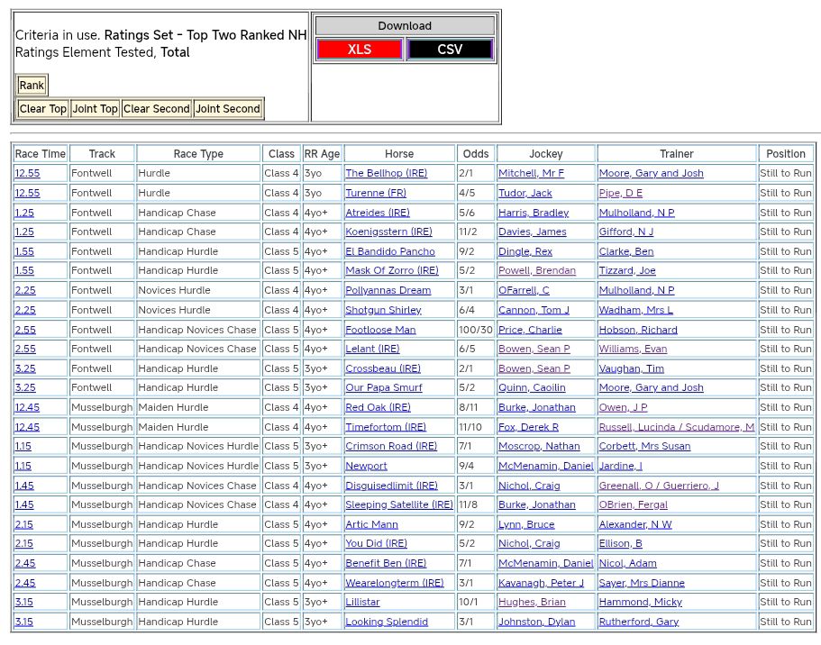The image size is (821, 645).
Task: Open jockey Price, Charlie profile
Action: 530,330
